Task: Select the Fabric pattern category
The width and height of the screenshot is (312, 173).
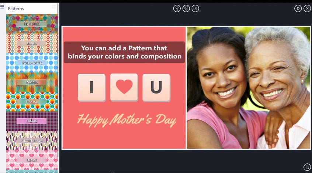Action: (x=32, y=121)
